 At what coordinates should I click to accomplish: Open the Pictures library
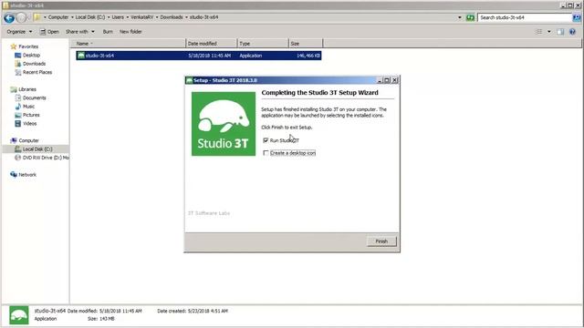(x=31, y=115)
